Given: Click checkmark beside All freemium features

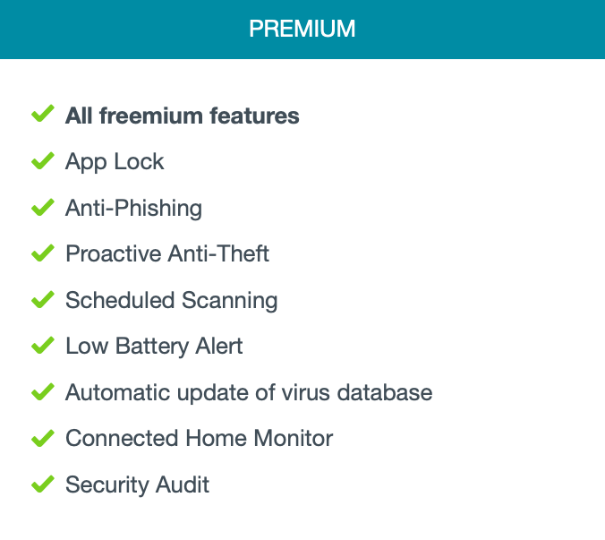Looking at the screenshot, I should click(x=43, y=115).
